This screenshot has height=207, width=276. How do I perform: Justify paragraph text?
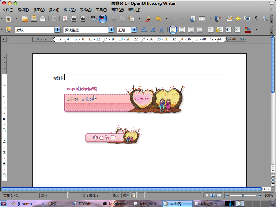(x=200, y=30)
